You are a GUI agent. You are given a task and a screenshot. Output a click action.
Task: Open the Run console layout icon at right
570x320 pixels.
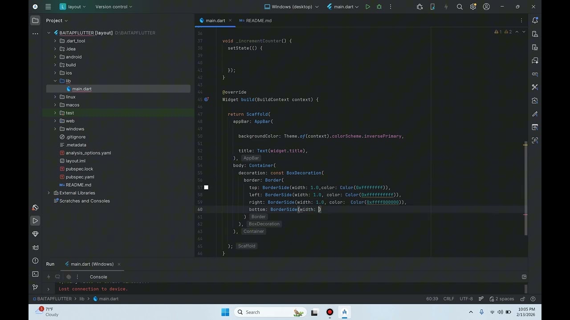pos(524,277)
